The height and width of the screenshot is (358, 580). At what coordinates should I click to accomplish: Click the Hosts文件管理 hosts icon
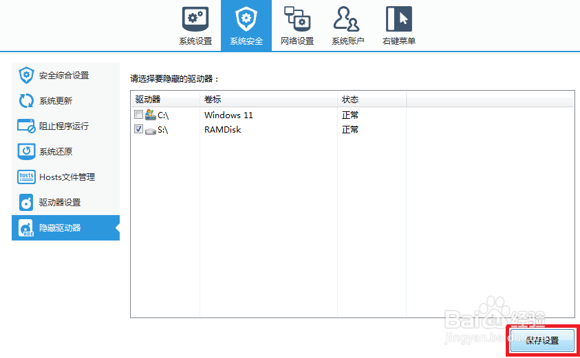(x=26, y=177)
